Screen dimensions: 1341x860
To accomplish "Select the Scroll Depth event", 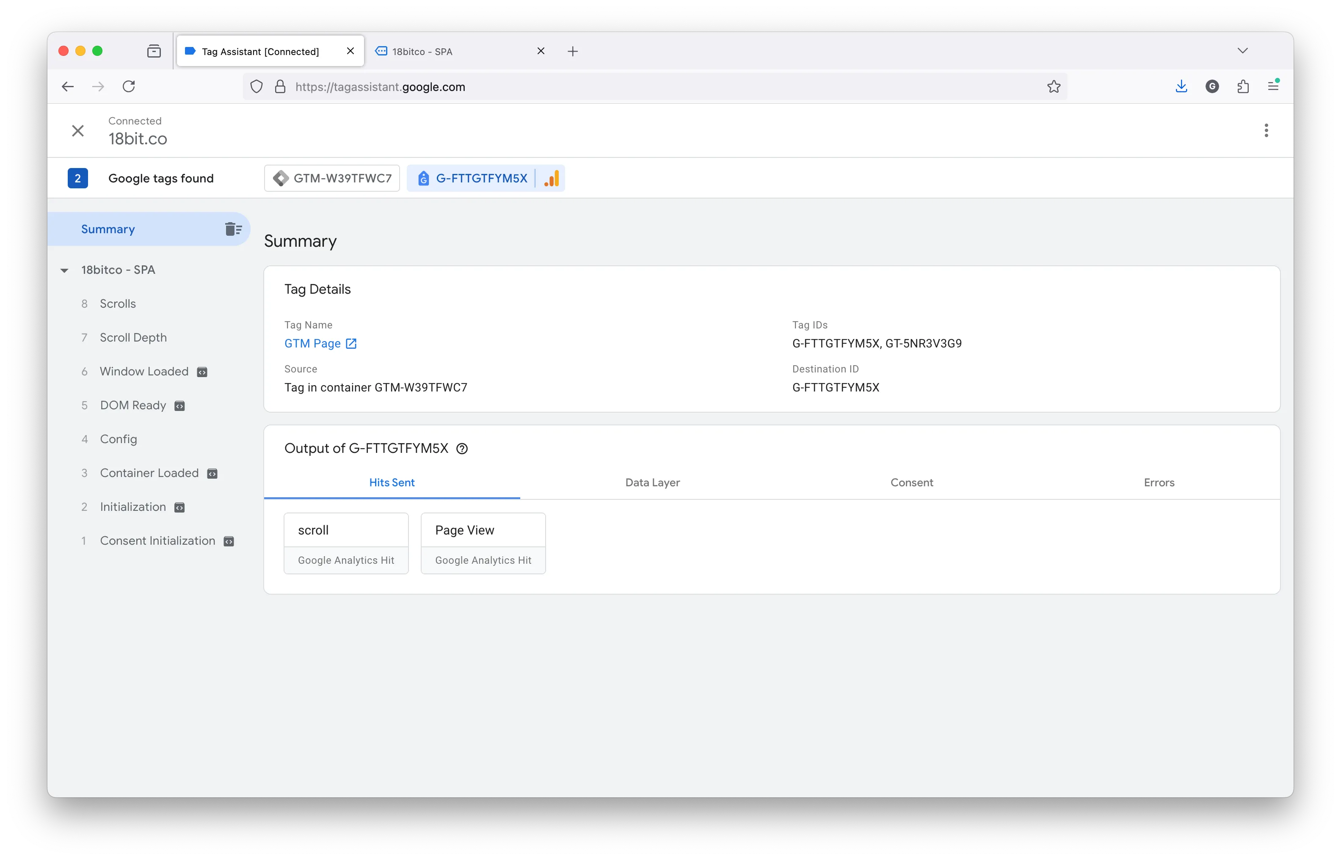I will tap(133, 338).
